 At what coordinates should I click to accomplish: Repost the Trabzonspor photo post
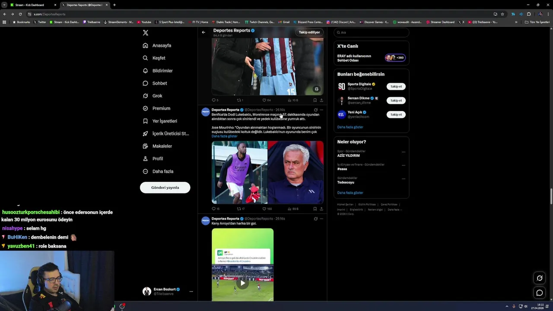click(240, 100)
